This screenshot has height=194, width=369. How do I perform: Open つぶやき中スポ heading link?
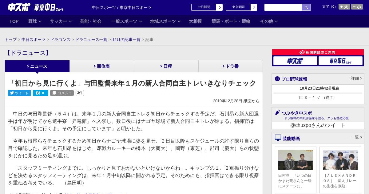click(x=297, y=113)
